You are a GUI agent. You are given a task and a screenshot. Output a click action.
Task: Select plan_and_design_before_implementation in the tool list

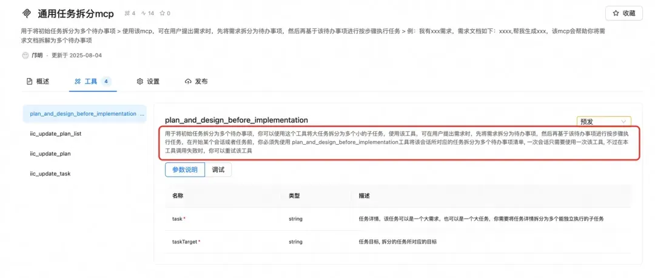point(85,113)
